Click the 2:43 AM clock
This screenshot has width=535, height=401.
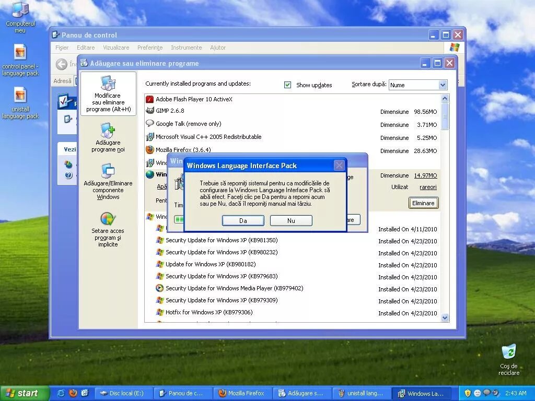[516, 393]
